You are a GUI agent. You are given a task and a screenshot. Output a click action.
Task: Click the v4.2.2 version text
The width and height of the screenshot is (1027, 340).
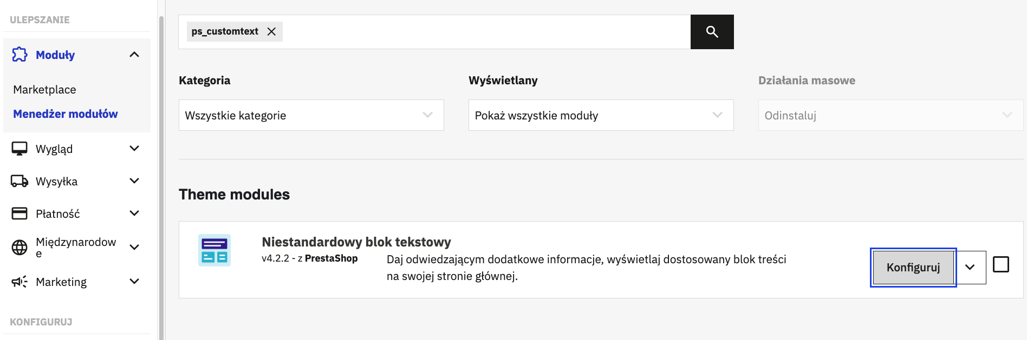(276, 258)
